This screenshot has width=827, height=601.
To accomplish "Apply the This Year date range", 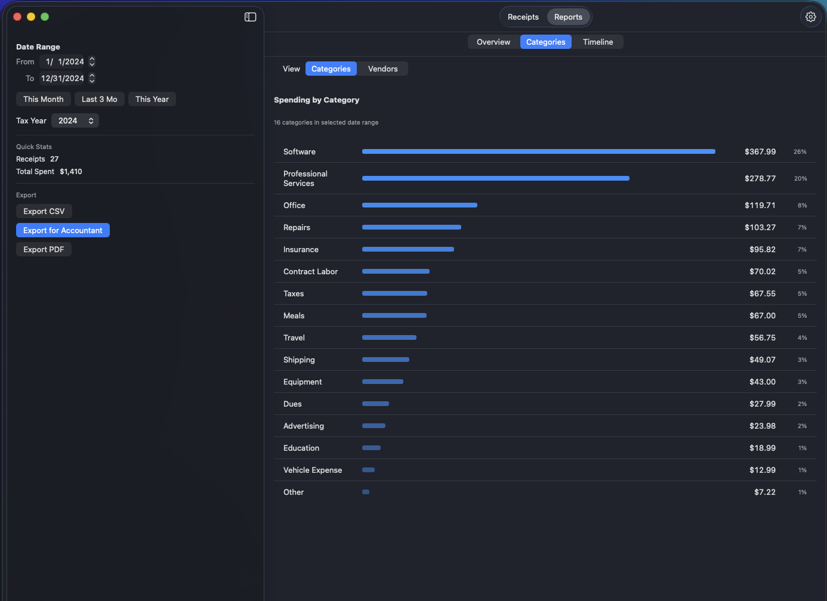I will click(152, 100).
